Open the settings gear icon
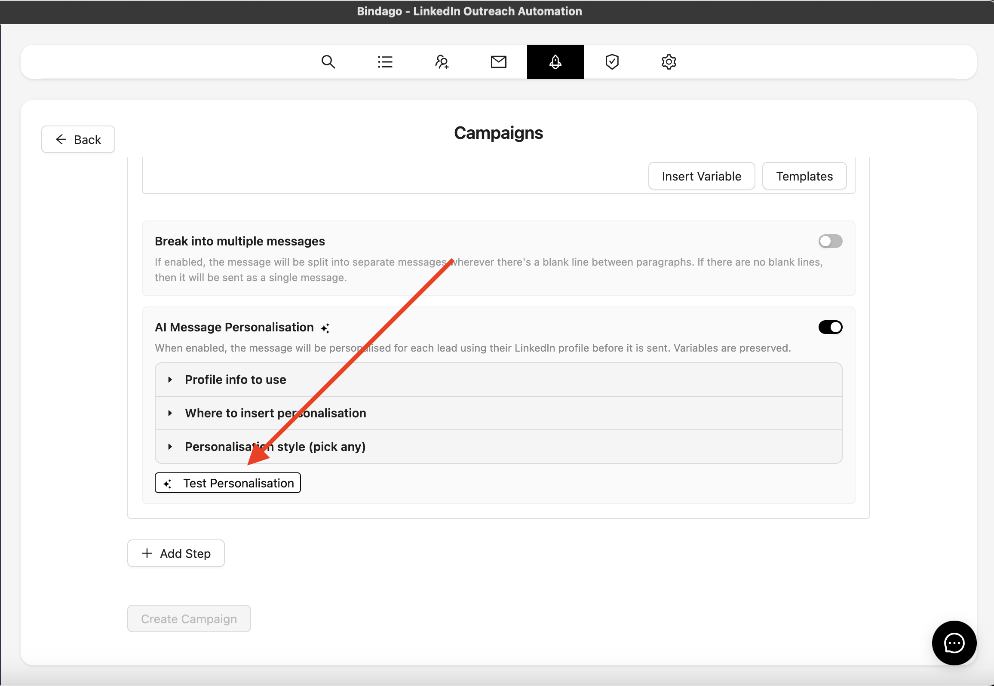994x686 pixels. pyautogui.click(x=669, y=62)
